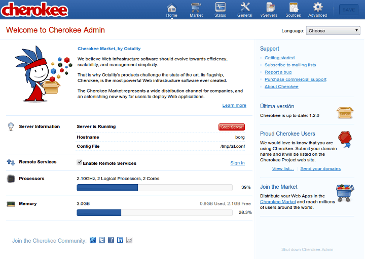
Task: Expand the Language dropdown
Action: pos(333,31)
